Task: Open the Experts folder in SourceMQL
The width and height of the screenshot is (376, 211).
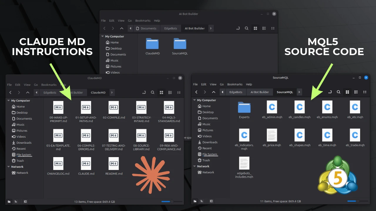Action: click(x=244, y=107)
